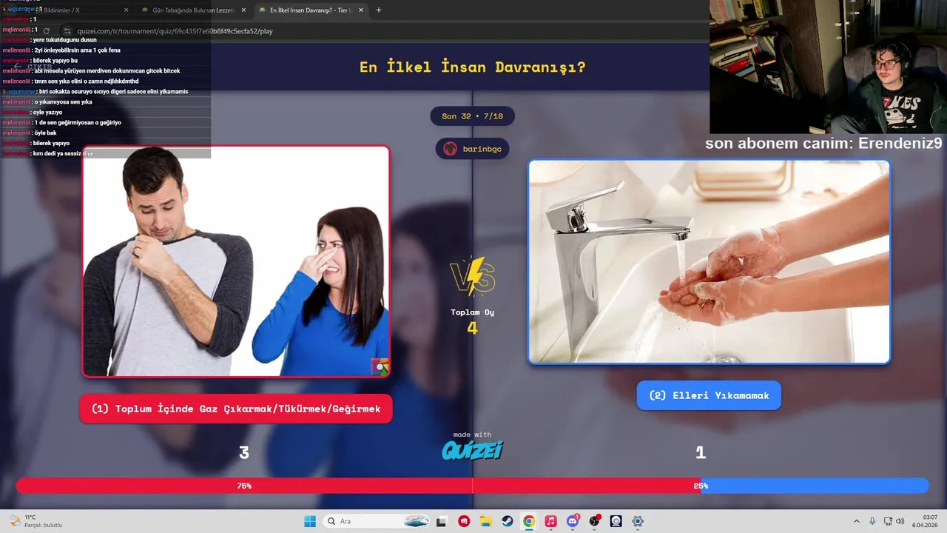Screen dimensions: 947x533
Task: Close the Bildirimler / X tab
Action: click(126, 10)
